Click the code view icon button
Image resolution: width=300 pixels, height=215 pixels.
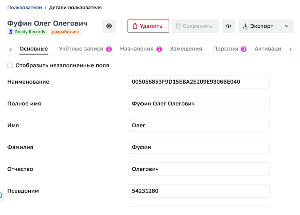point(229,26)
